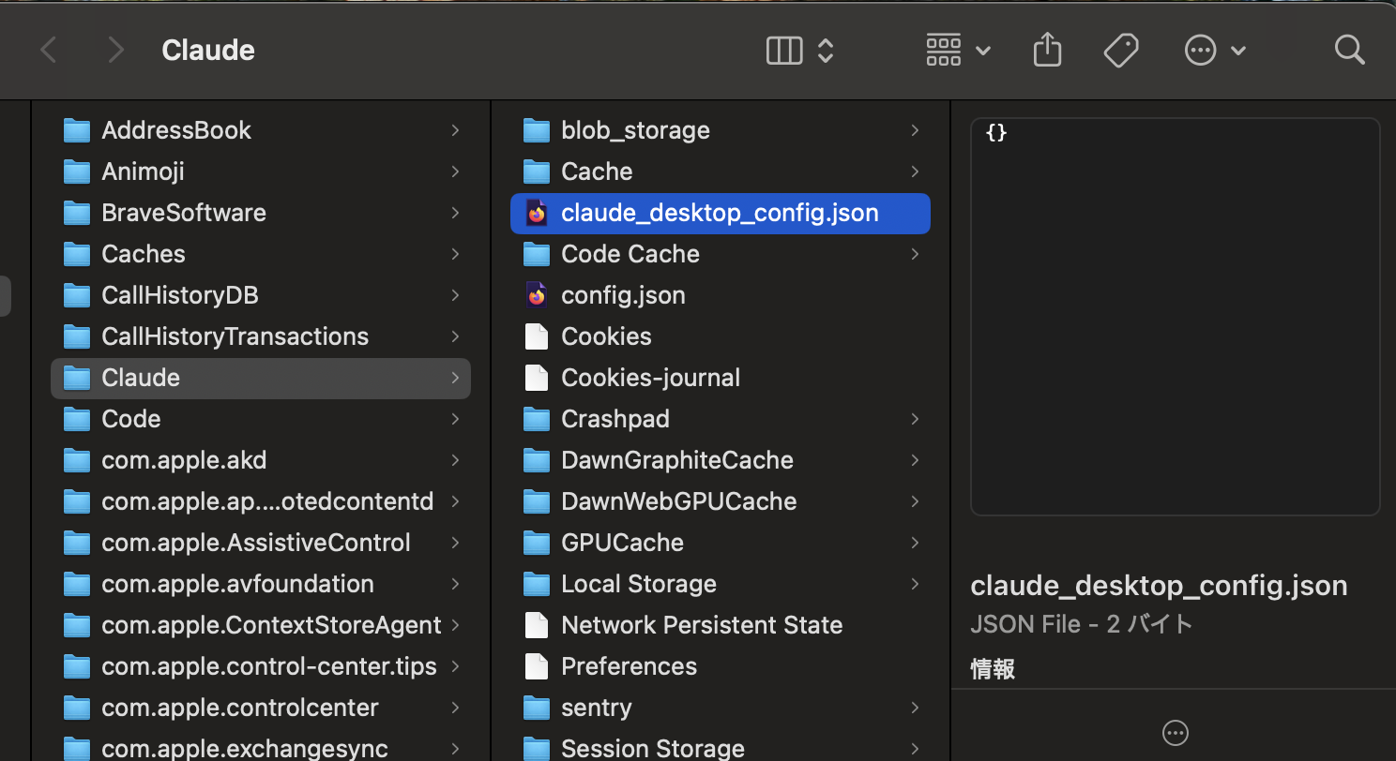Viewport: 1396px width, 761px height.
Task: Select the AddressBook folder icon
Action: point(77,130)
